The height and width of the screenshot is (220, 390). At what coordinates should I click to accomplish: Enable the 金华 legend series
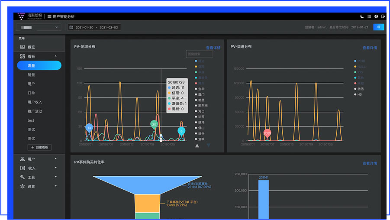(200, 89)
